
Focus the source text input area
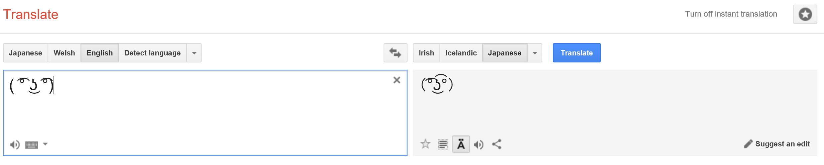pyautogui.click(x=205, y=113)
